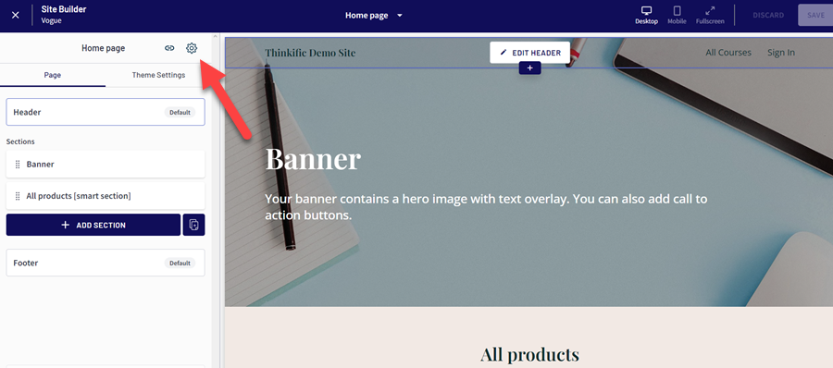Add a section with the plus button below the header
This screenshot has height=368, width=833.
(x=529, y=68)
